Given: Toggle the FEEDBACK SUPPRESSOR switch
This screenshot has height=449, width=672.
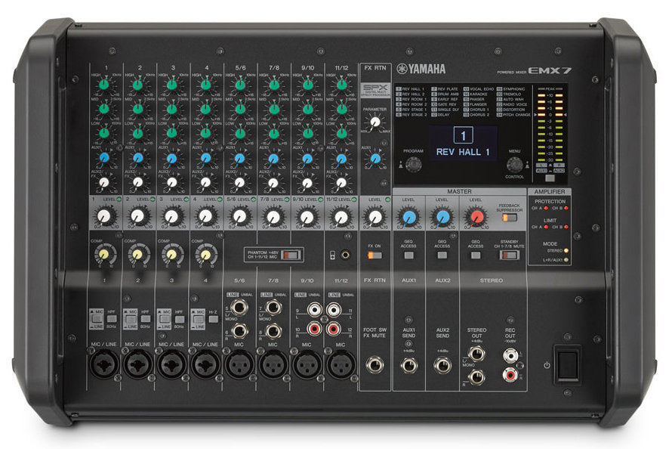Looking at the screenshot, I should pyautogui.click(x=508, y=217).
